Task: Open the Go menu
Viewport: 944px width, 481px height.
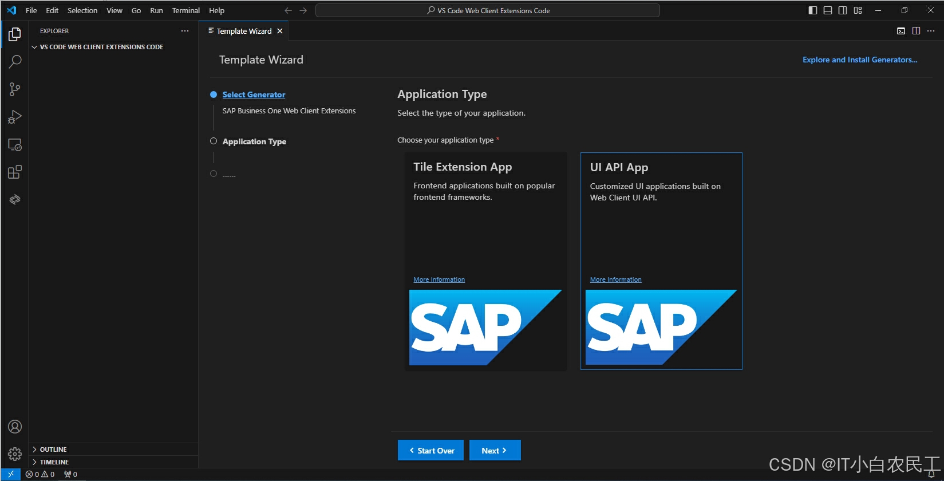Action: [136, 10]
